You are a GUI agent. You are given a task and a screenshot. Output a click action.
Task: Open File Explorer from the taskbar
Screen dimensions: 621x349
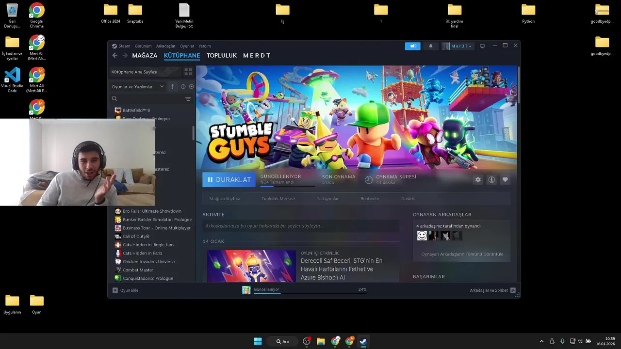click(321, 341)
